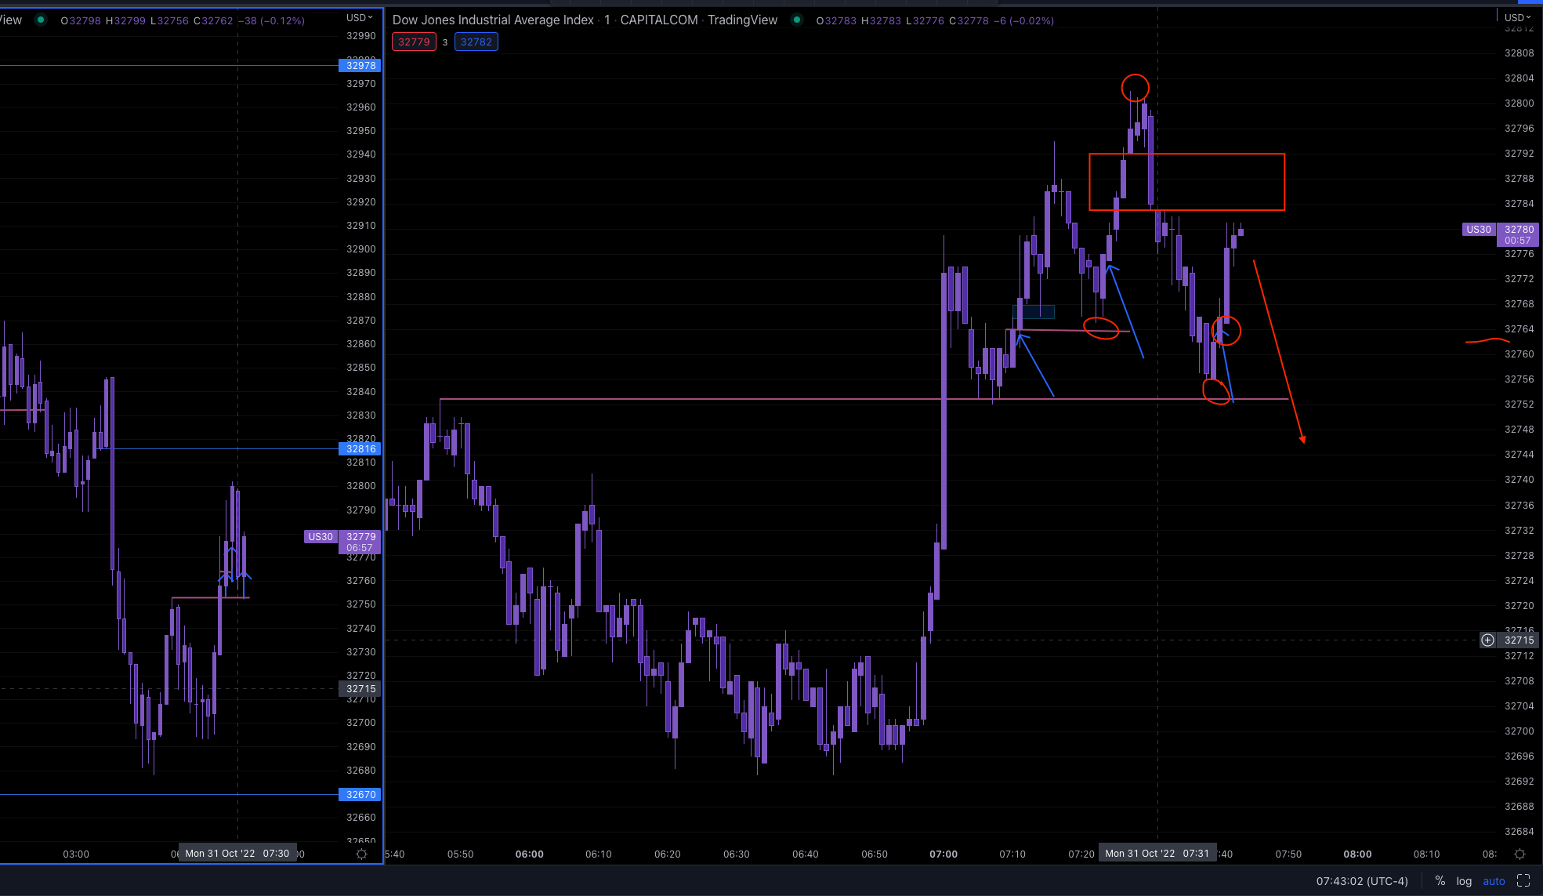
Task: Click the US30 price label on the right axis
Action: pyautogui.click(x=1478, y=230)
